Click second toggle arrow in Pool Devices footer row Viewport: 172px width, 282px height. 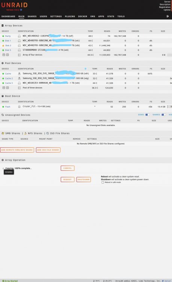(8, 88)
